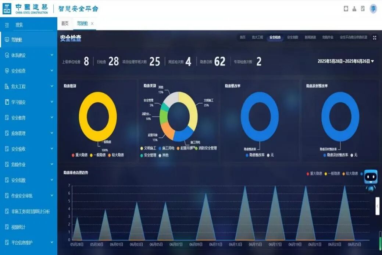
Task: Click the 视频统计 sidebar icon
Action: [x=8, y=227]
